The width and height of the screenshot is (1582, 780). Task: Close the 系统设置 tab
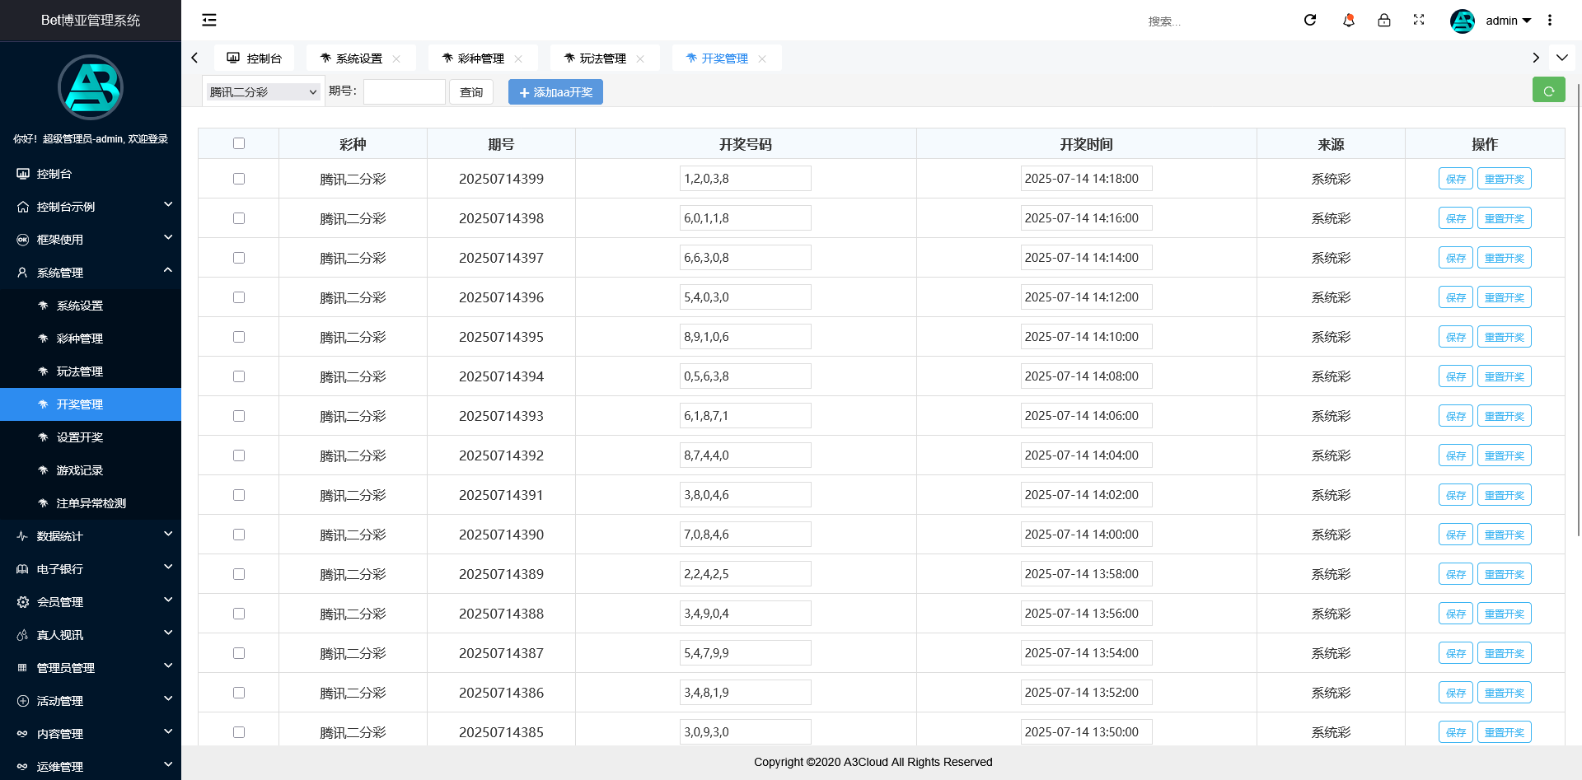[x=396, y=58]
